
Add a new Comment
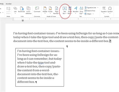point(37,10)
